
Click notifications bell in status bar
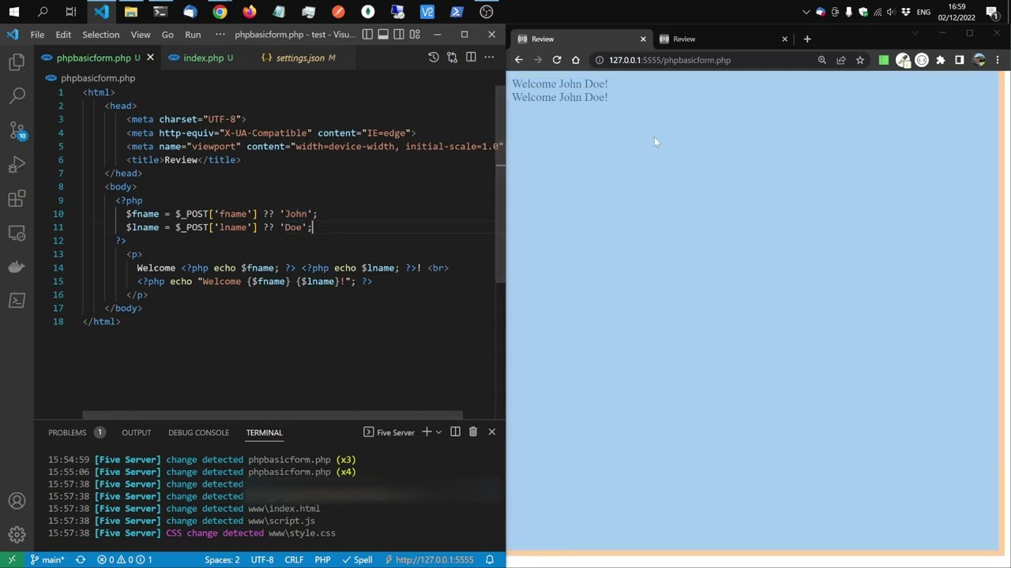490,559
